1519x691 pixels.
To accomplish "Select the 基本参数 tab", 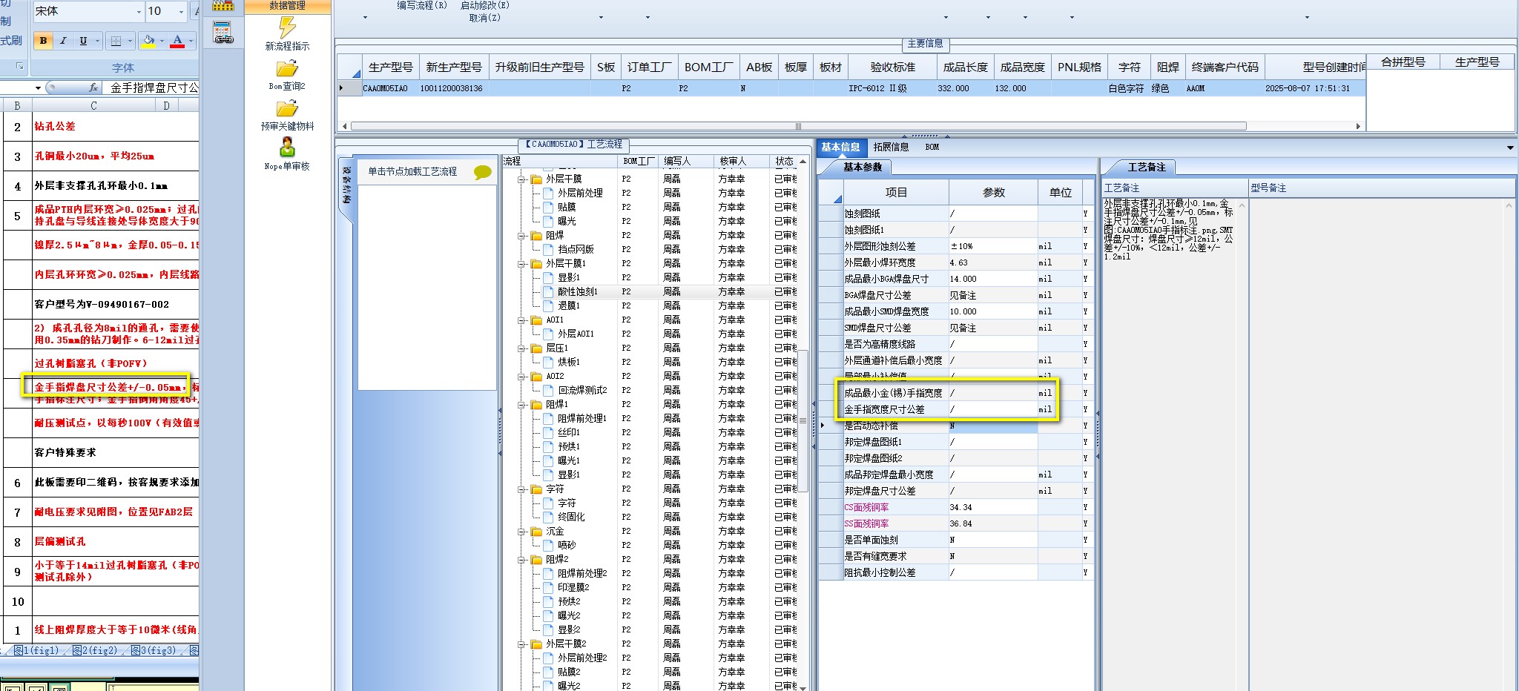I will coord(863,167).
